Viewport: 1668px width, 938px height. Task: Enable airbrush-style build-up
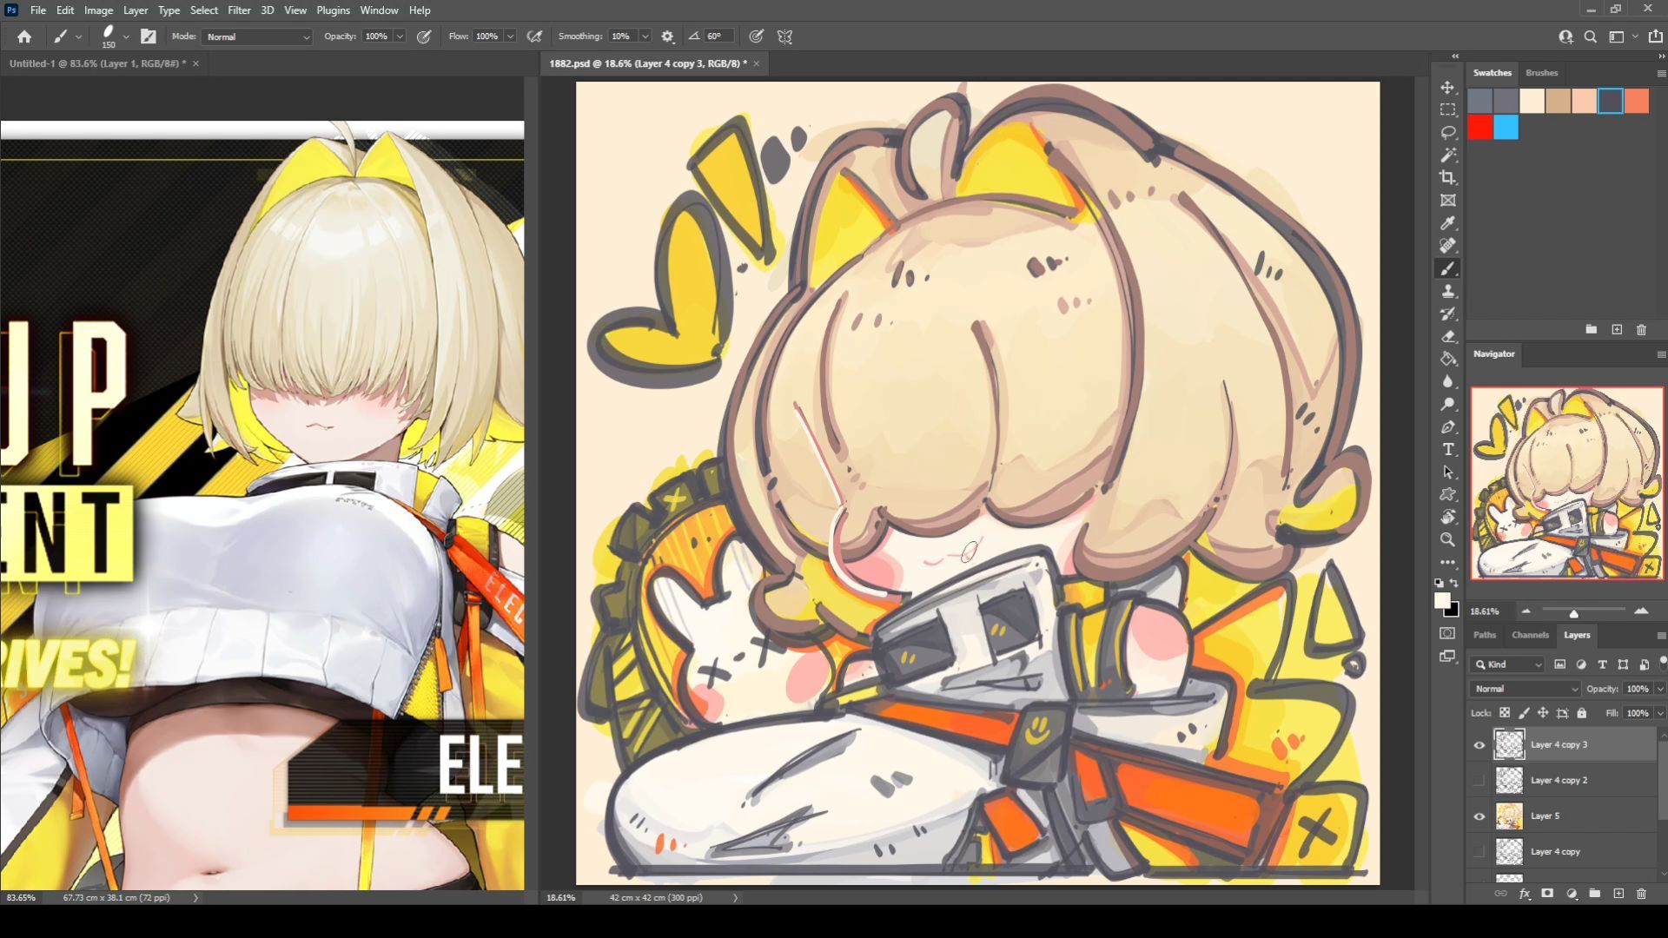(x=534, y=36)
